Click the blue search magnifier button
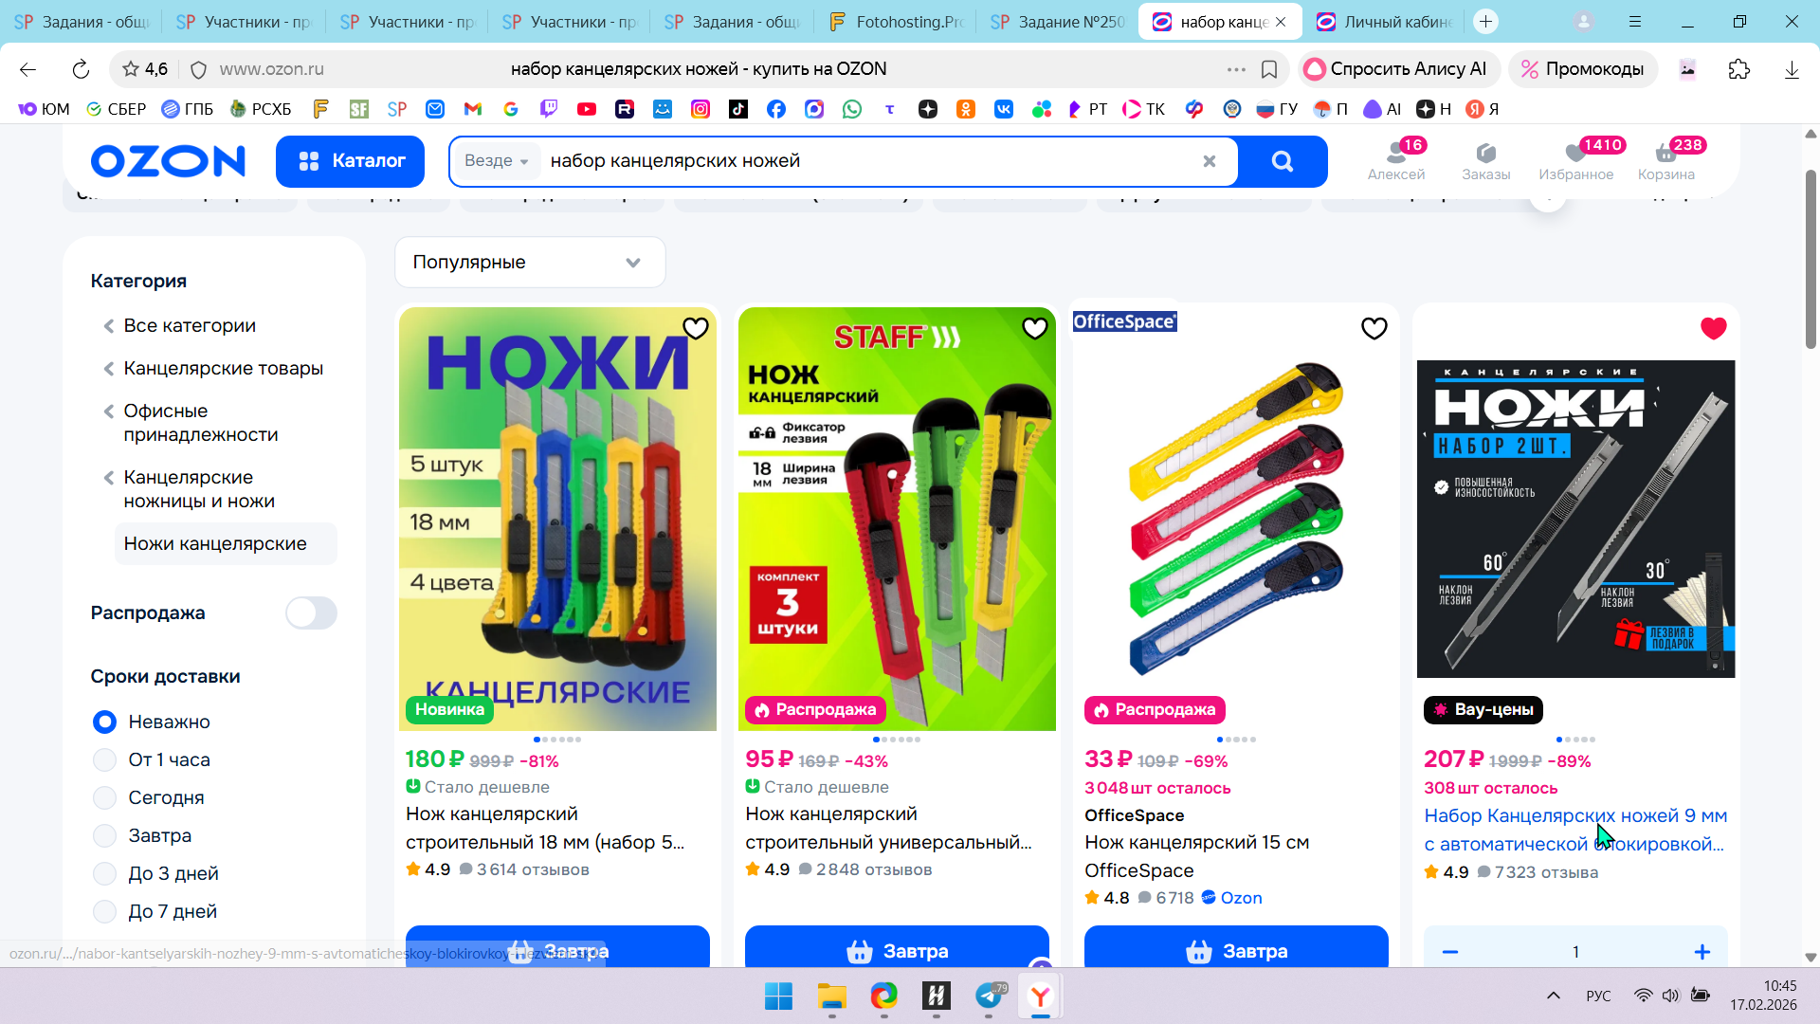Viewport: 1820px width, 1024px height. [1282, 161]
